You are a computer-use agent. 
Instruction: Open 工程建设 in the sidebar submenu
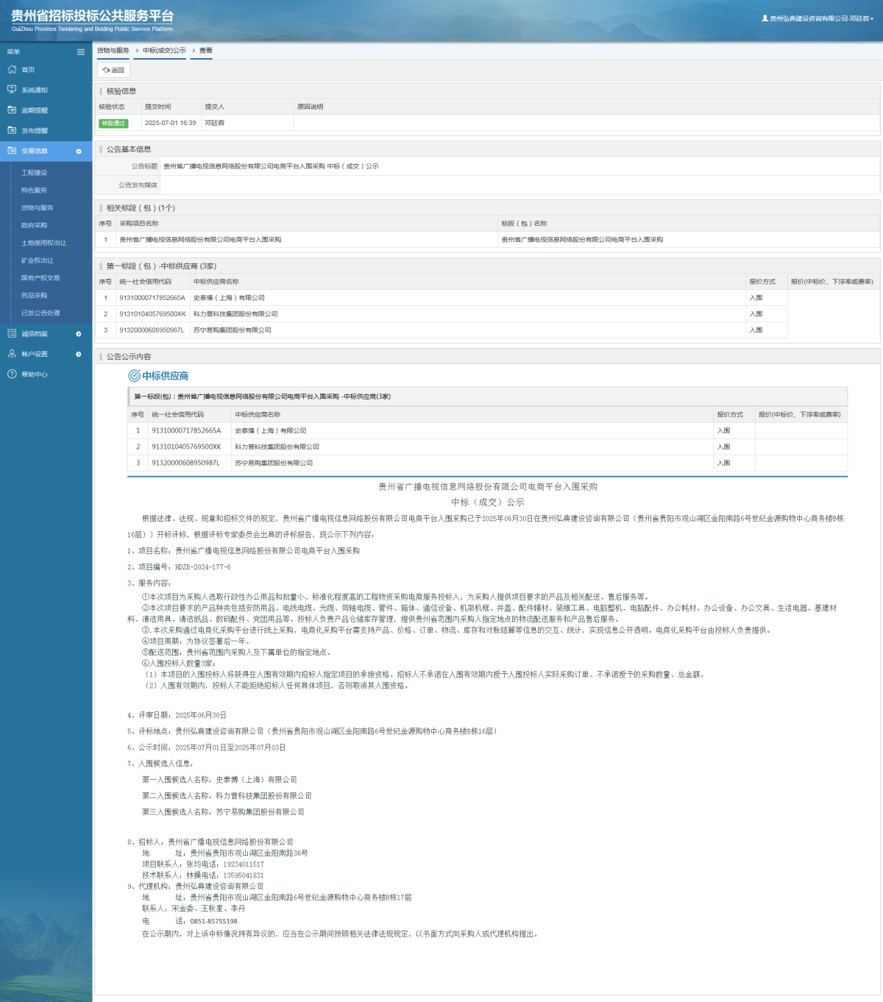pos(34,173)
